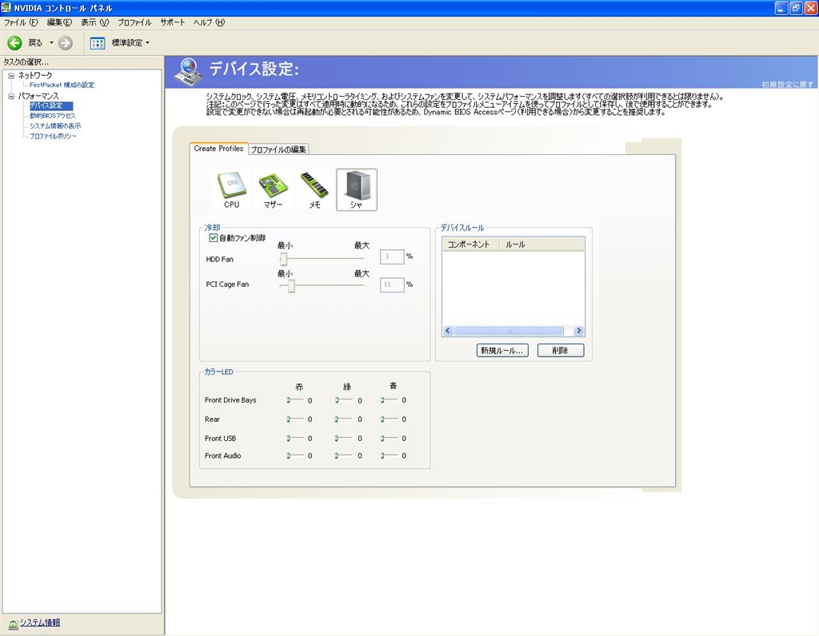Click the コンポーネント column header
This screenshot has height=636, width=819.
point(470,244)
